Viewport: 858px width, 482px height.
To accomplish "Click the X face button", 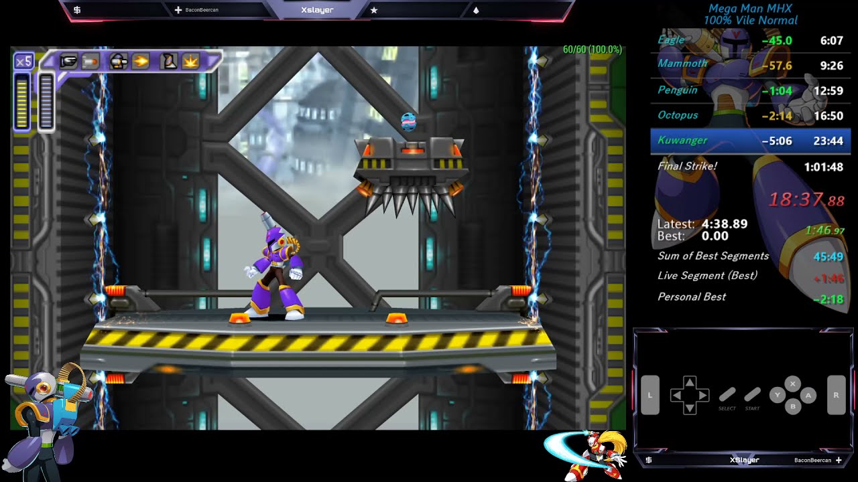I will coord(793,384).
